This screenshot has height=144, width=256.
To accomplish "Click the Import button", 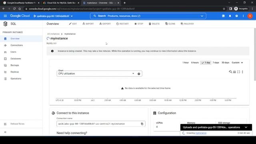I will [x=88, y=24].
